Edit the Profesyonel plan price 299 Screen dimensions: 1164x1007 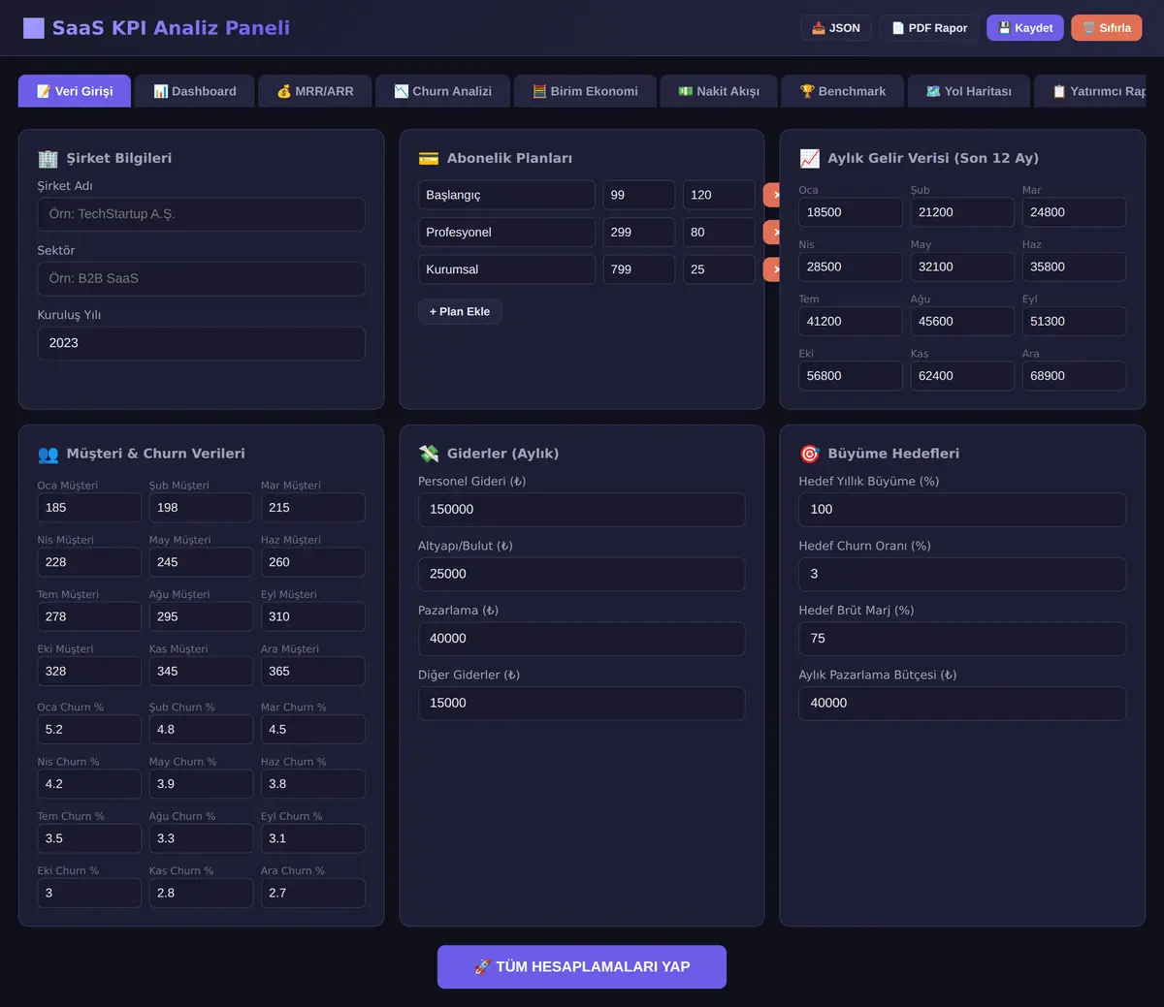coord(639,233)
